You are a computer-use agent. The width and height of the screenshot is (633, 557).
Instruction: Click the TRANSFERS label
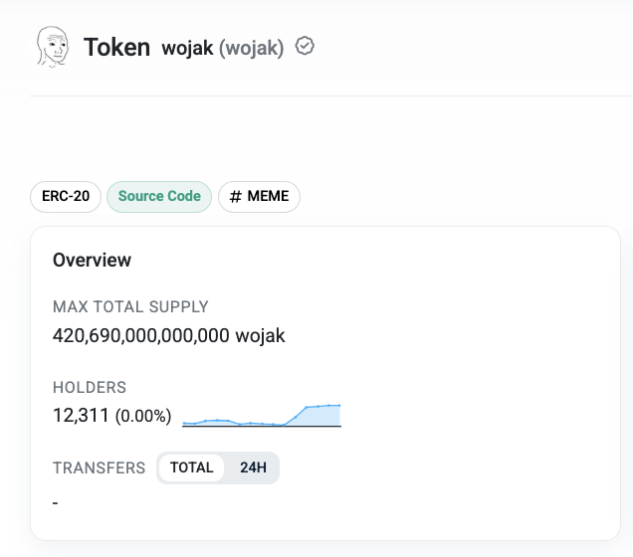coord(99,467)
